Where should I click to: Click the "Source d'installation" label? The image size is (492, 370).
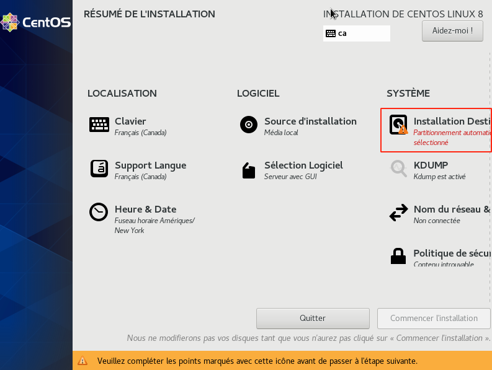tap(310, 121)
